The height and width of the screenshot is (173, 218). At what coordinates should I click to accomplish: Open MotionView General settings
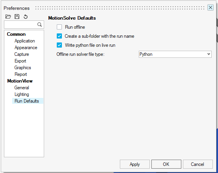click(22, 88)
